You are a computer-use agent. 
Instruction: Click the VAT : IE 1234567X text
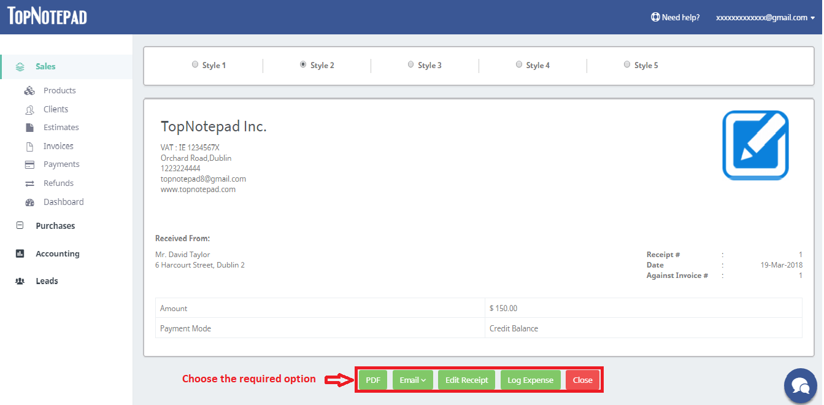pos(190,147)
